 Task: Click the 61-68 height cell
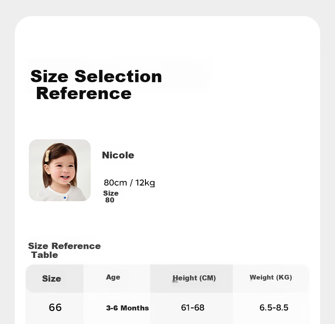pos(193,307)
